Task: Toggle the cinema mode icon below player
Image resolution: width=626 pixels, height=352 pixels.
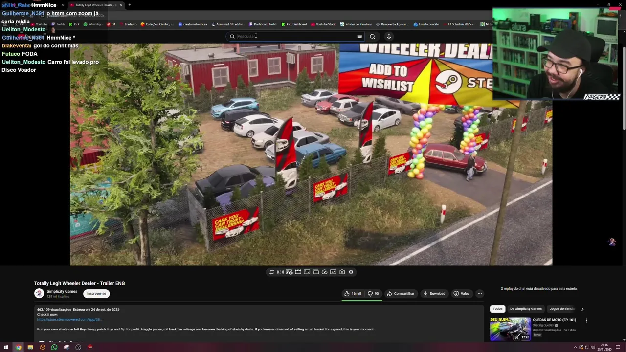Action: (307, 272)
